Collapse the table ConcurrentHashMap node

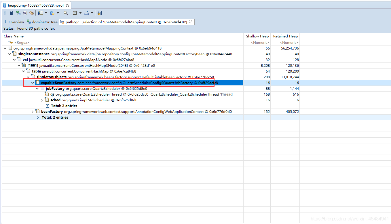(23, 71)
